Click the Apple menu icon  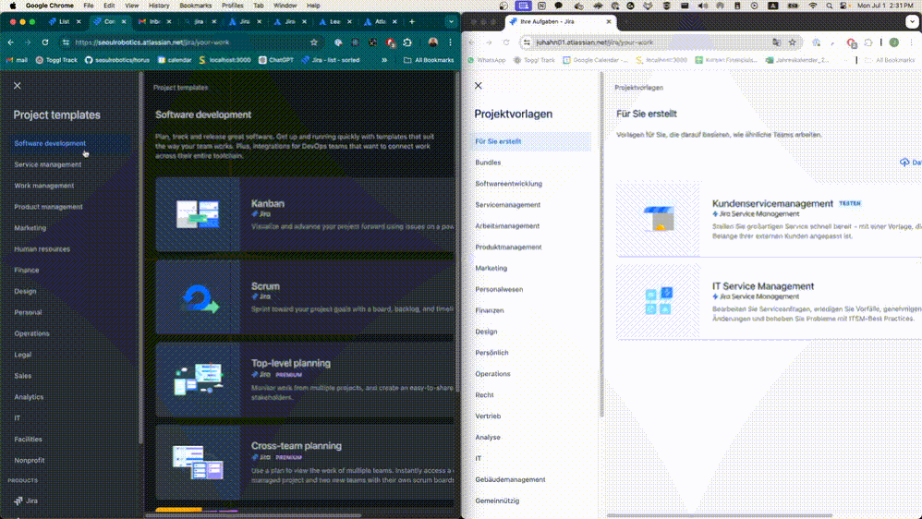(x=12, y=6)
